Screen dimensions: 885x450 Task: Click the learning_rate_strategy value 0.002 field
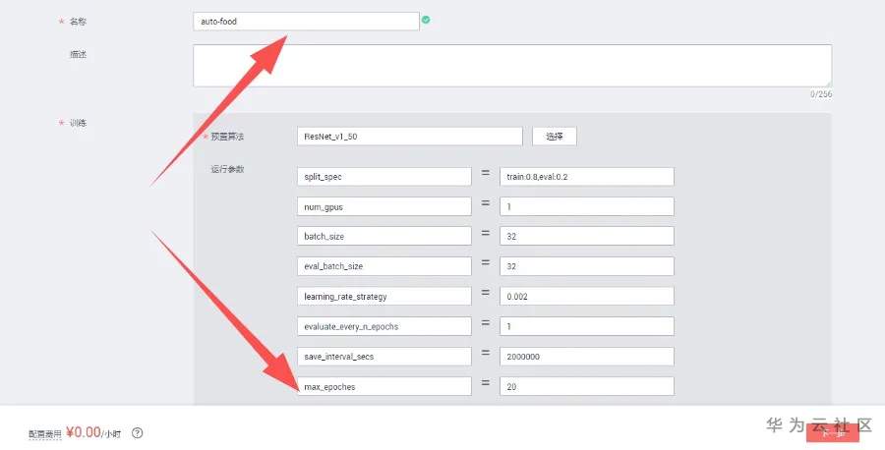coord(586,296)
